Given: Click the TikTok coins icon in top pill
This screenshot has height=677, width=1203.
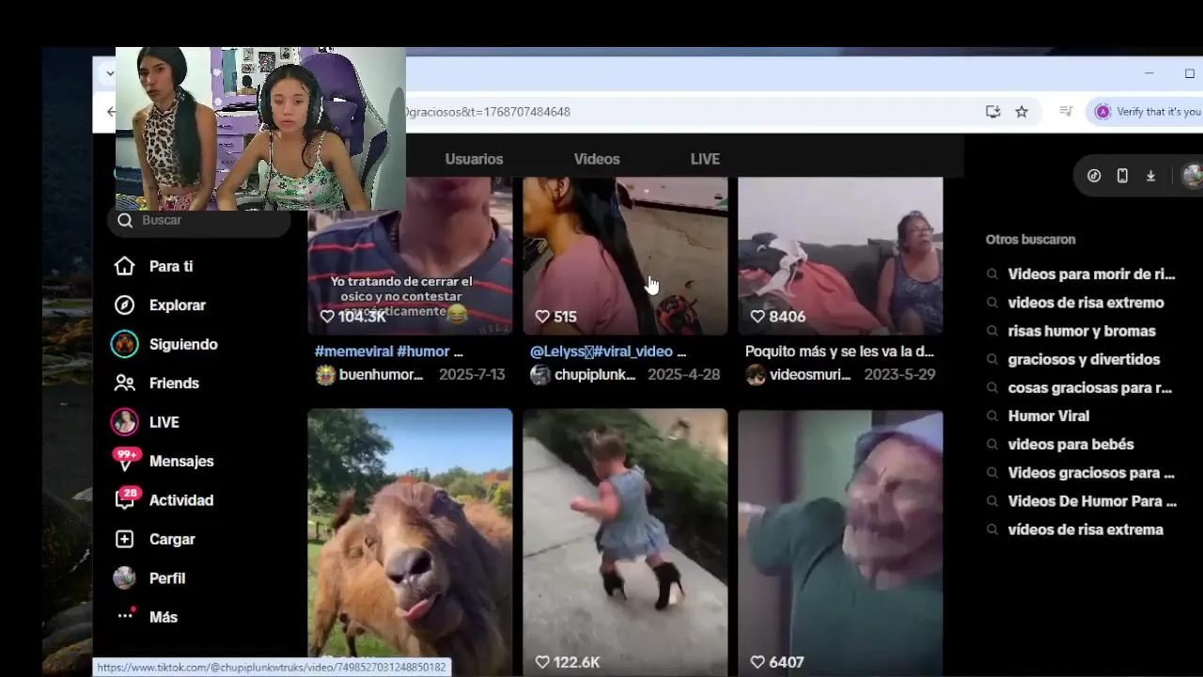Looking at the screenshot, I should pyautogui.click(x=1094, y=176).
